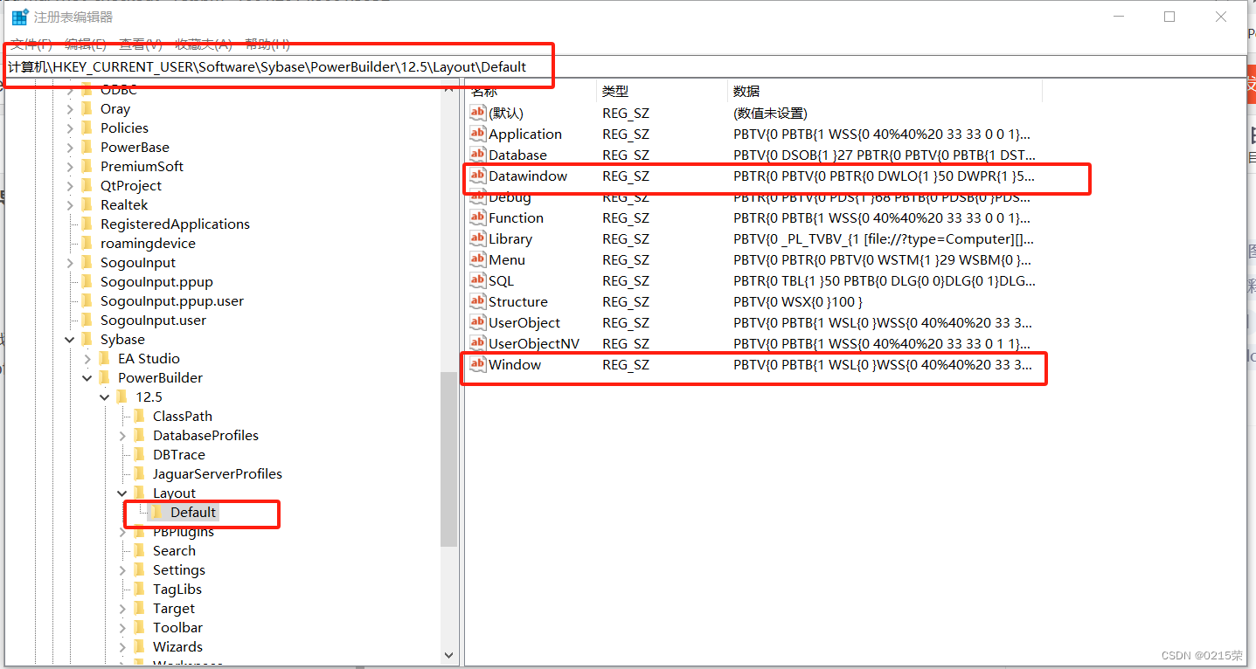Collapse the PowerBuilder key node
Image resolution: width=1256 pixels, height=669 pixels.
(87, 378)
